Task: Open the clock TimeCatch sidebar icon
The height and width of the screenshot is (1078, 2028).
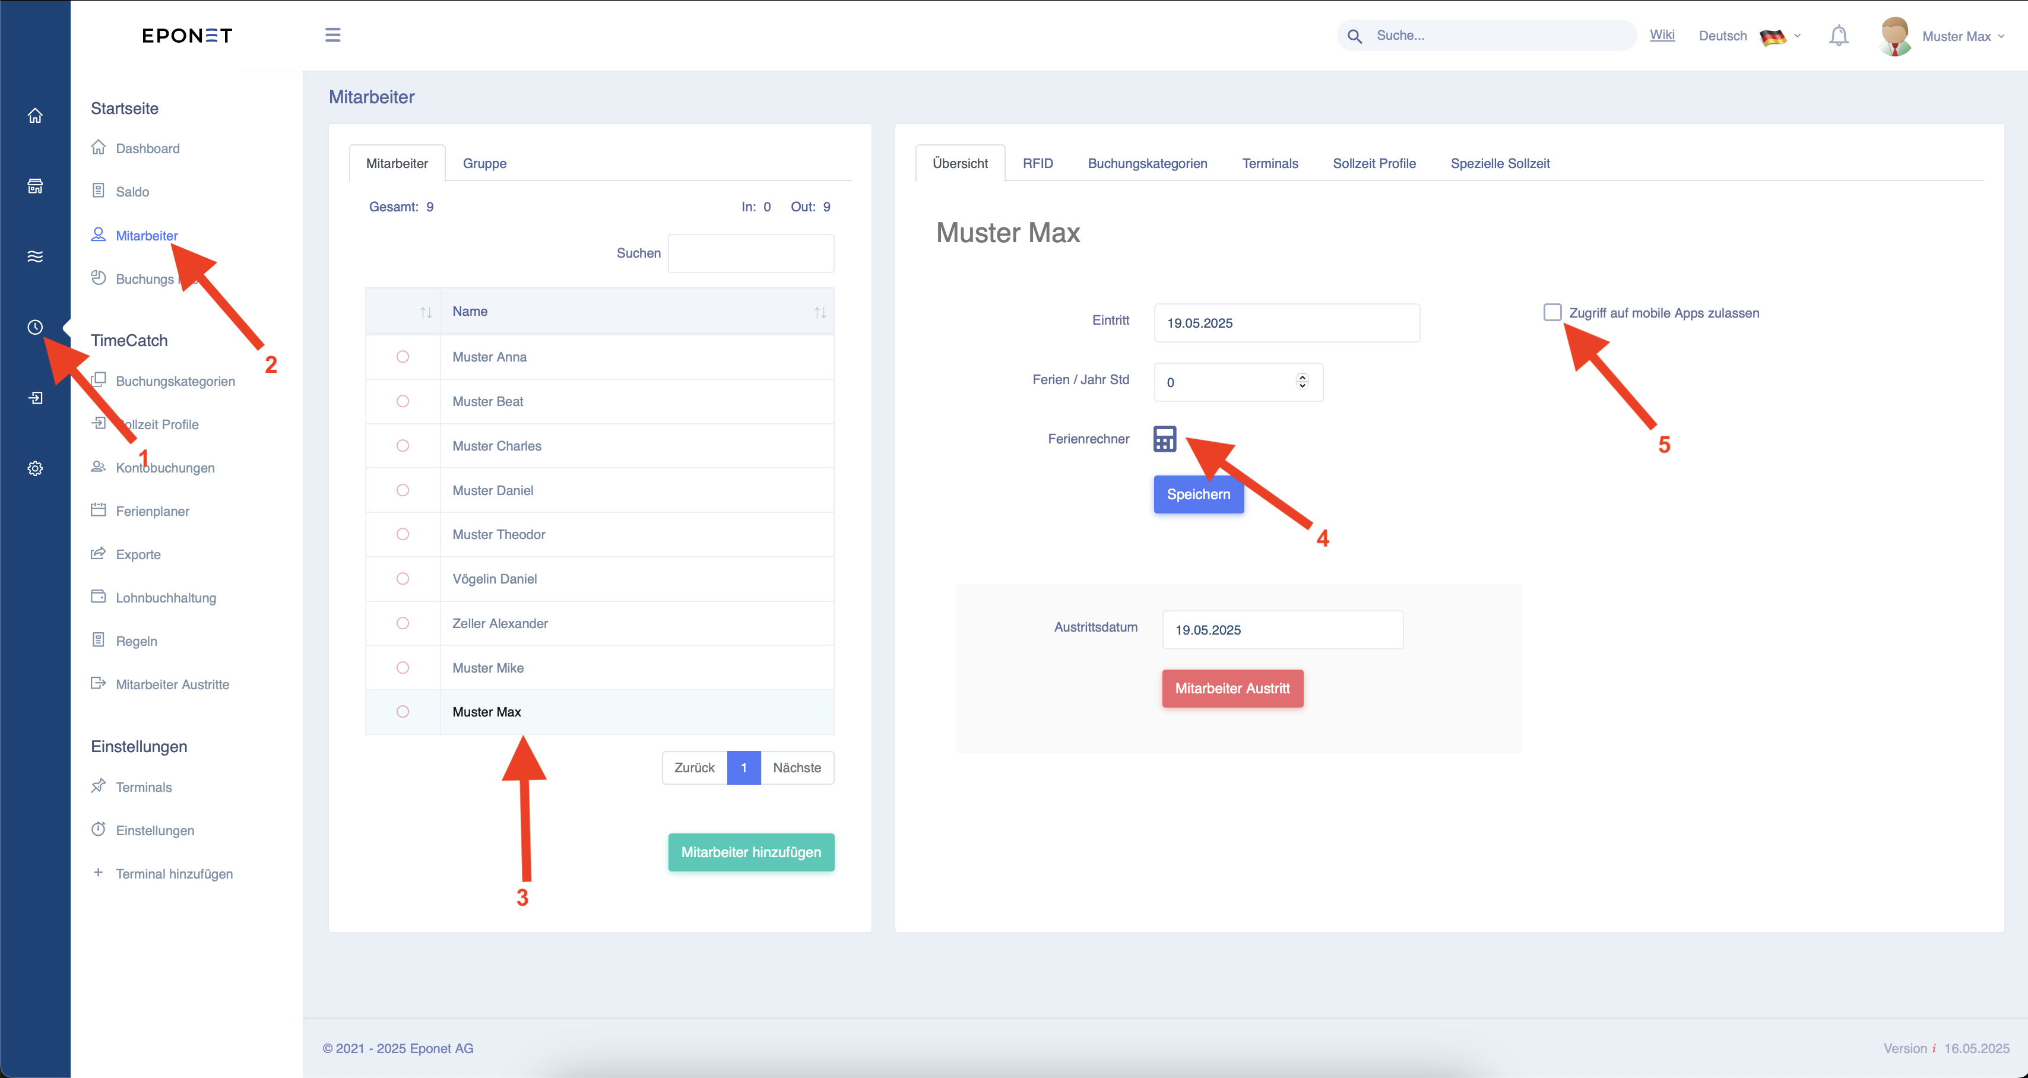Action: point(34,327)
